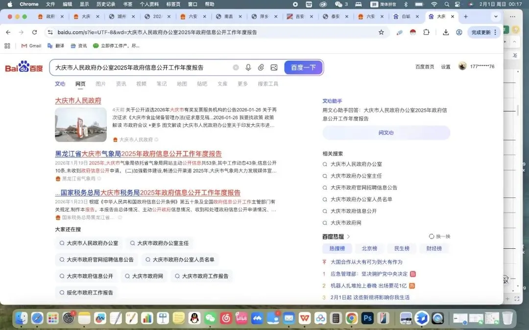
Task: Open the Wi-Fi menu bar icon
Action: (x=434, y=4)
